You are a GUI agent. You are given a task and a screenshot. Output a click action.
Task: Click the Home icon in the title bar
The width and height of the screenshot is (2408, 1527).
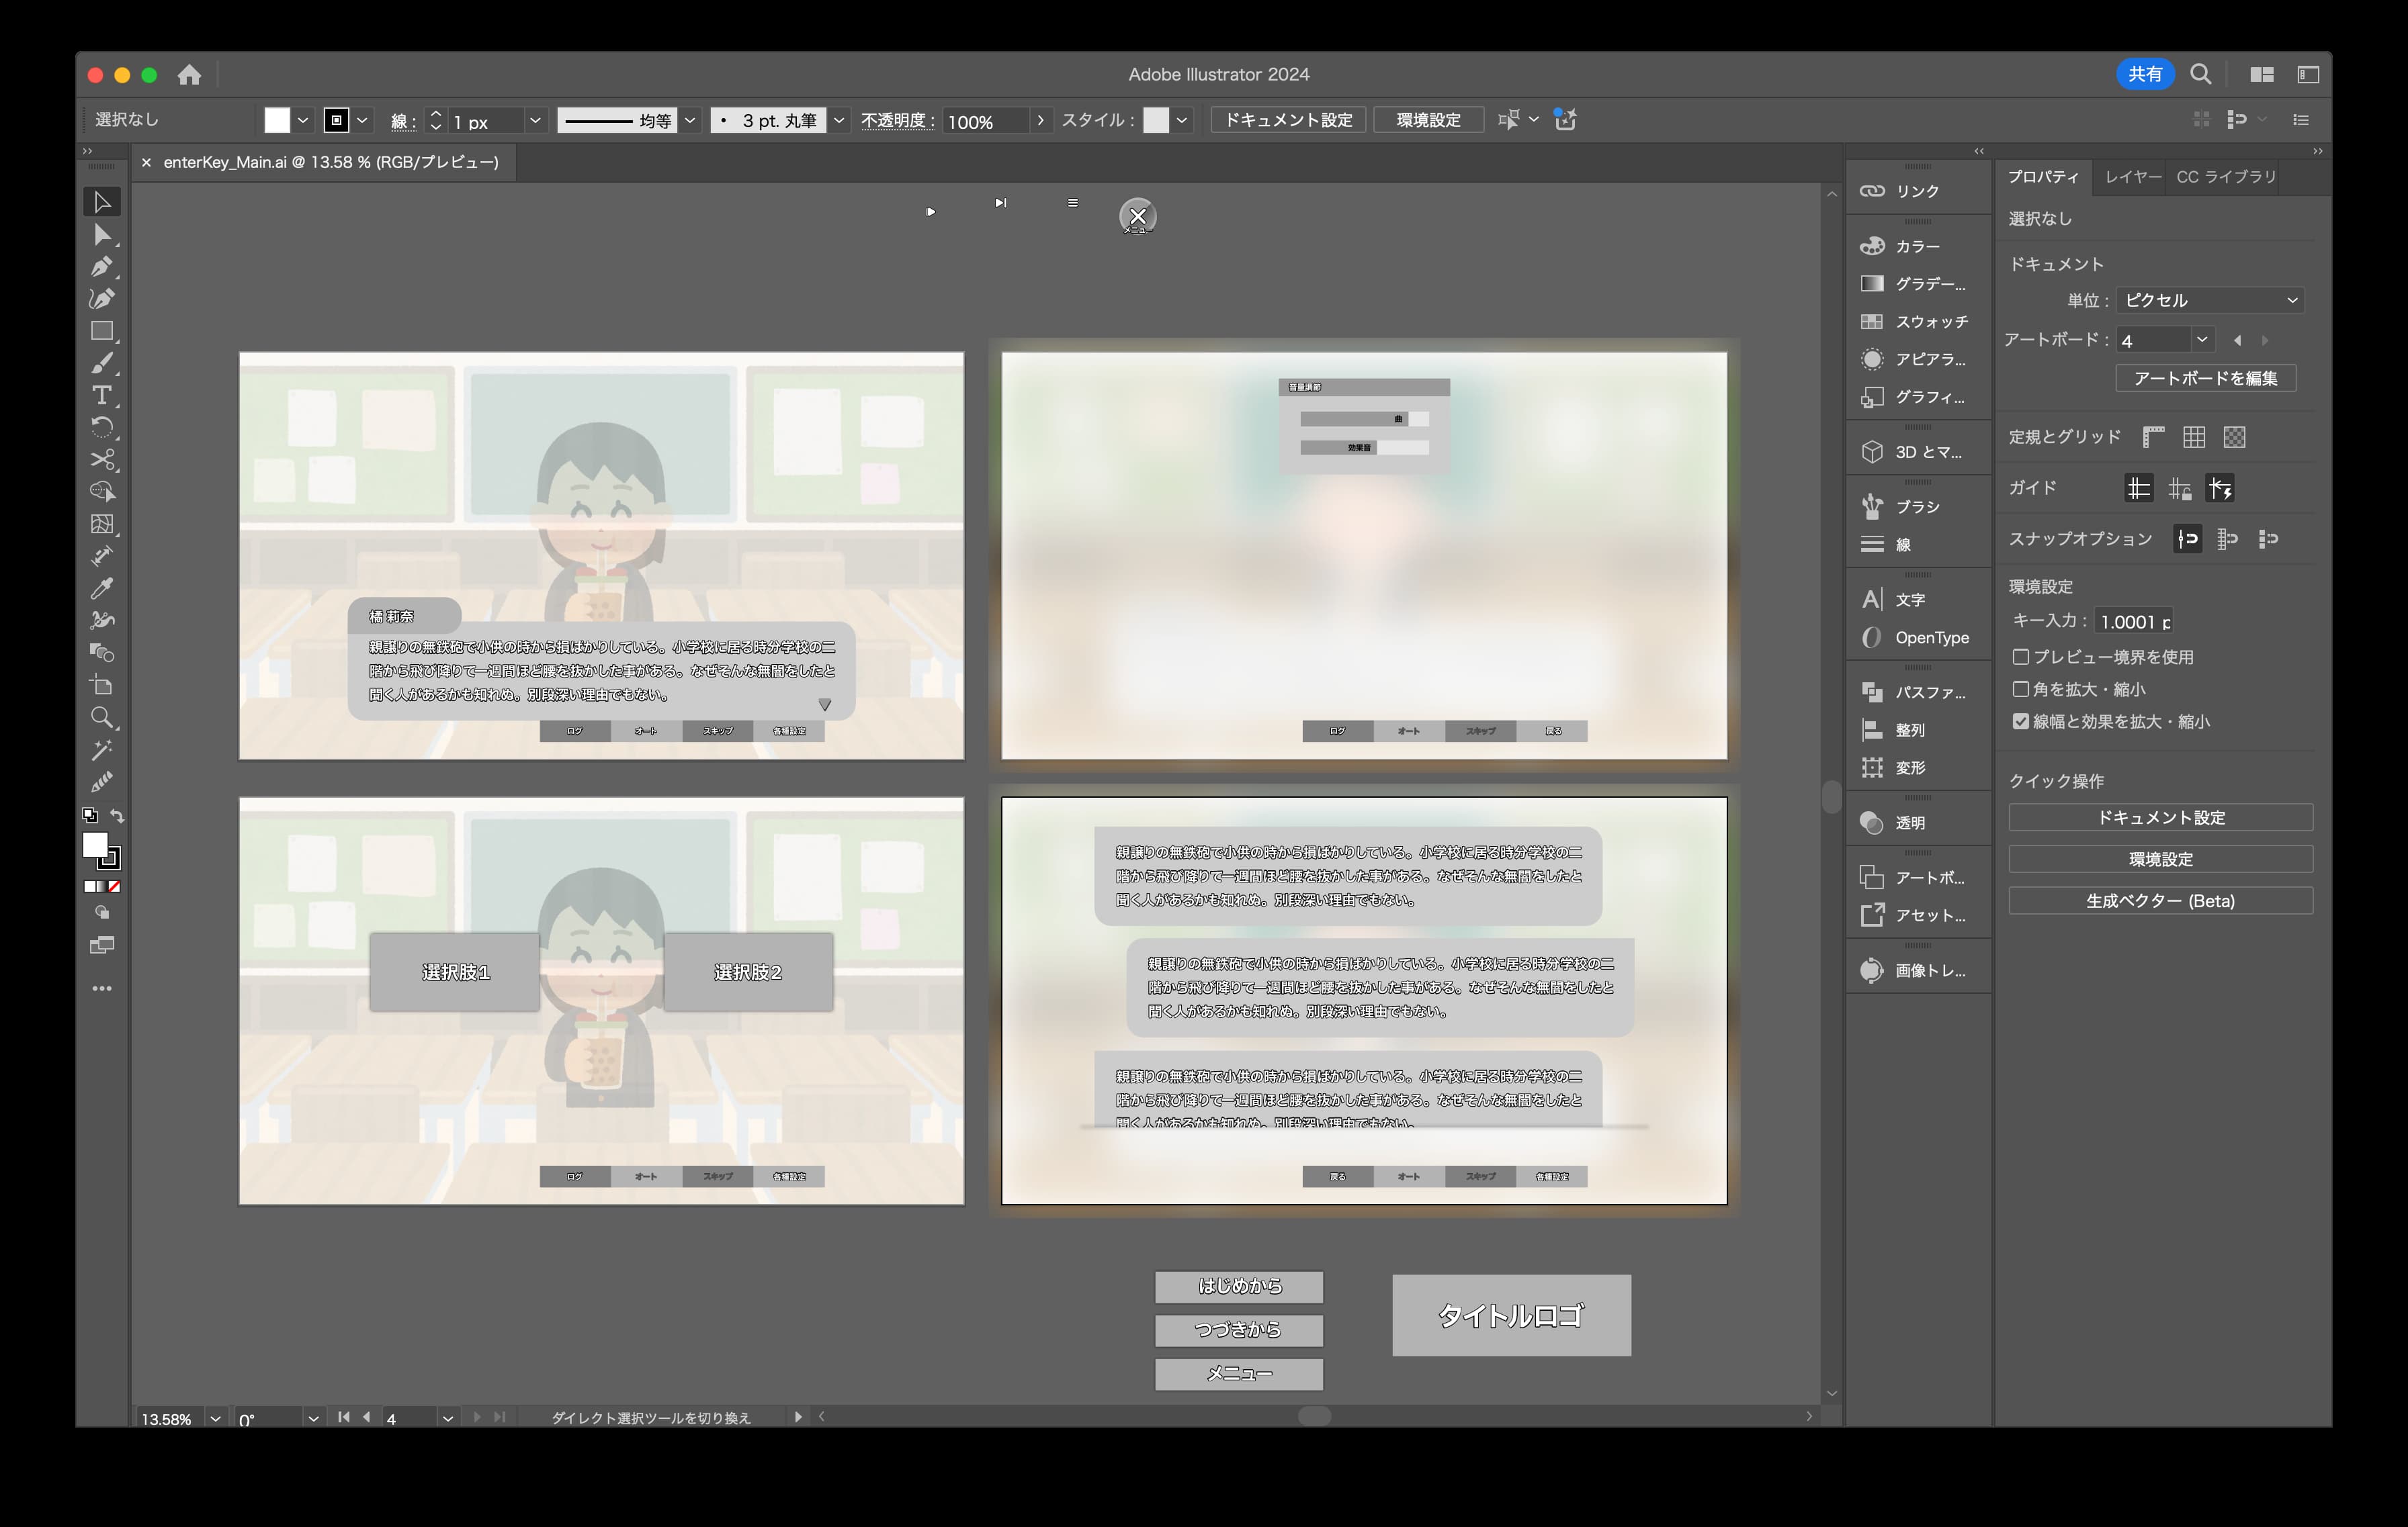point(189,75)
